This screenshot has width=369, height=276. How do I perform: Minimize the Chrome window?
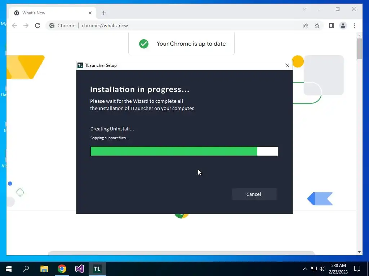(x=321, y=9)
